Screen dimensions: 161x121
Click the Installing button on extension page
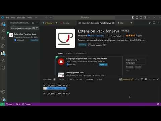click(83, 45)
